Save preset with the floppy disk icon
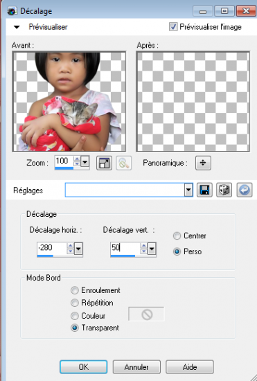This screenshot has width=257, height=381. tap(204, 190)
